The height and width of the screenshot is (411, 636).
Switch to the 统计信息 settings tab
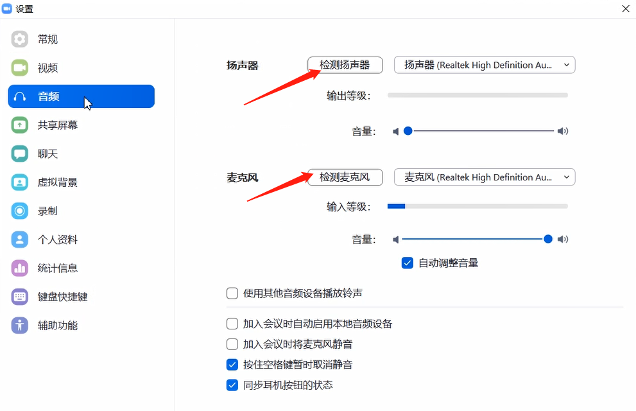[57, 268]
